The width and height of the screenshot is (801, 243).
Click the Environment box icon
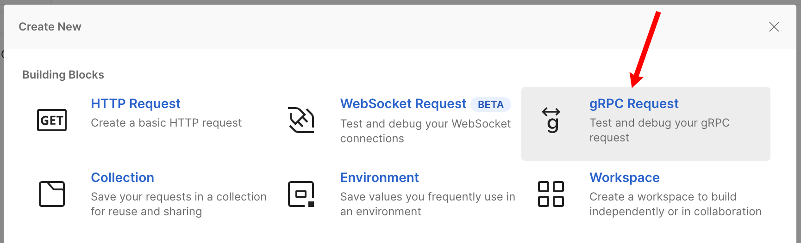pos(301,194)
